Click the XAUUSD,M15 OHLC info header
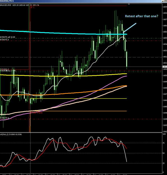The width and height of the screenshot is (167, 175). [x=19, y=5]
